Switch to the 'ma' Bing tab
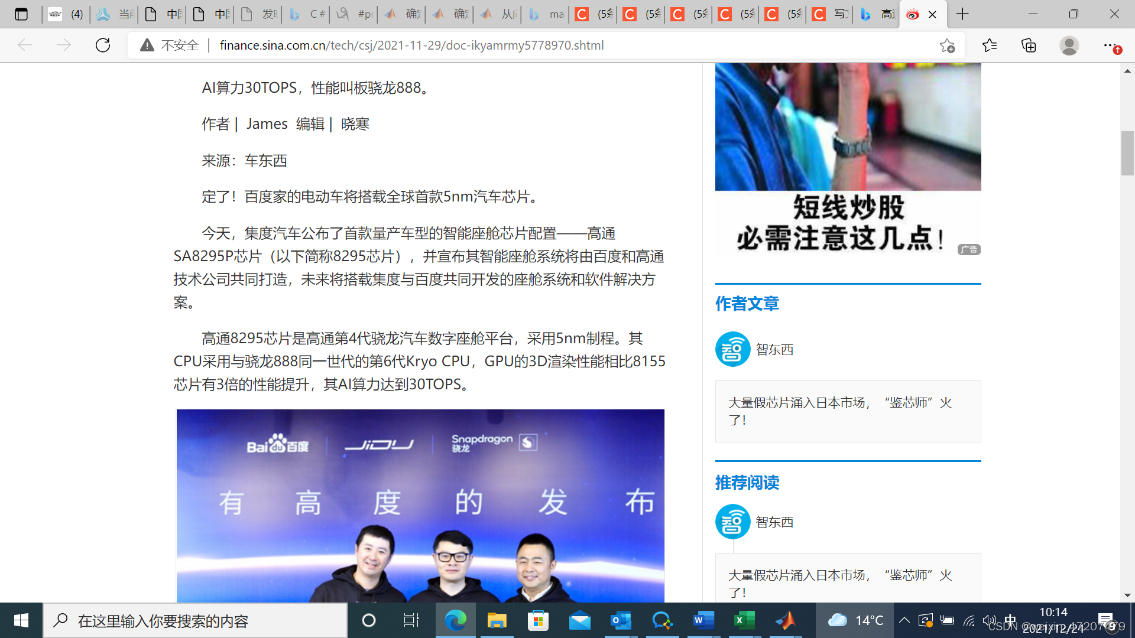The image size is (1135, 638). (546, 14)
